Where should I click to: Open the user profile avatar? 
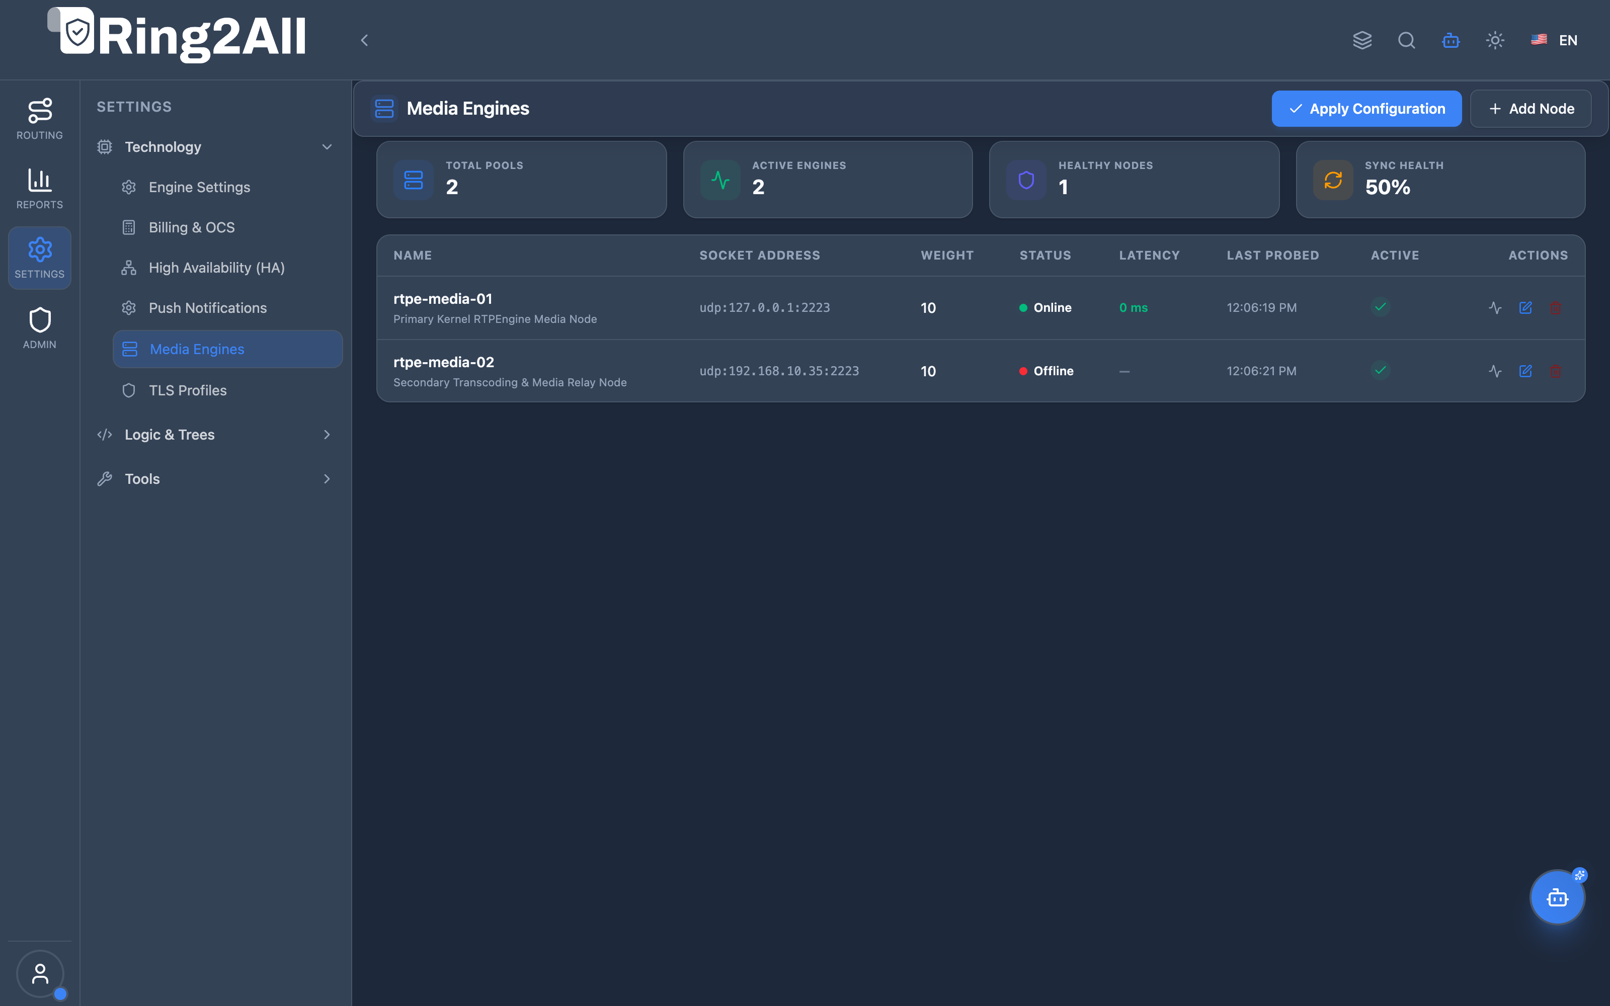coord(40,974)
